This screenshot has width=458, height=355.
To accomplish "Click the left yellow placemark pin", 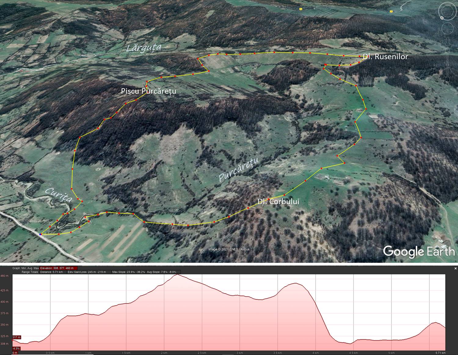I will (x=301, y=9).
